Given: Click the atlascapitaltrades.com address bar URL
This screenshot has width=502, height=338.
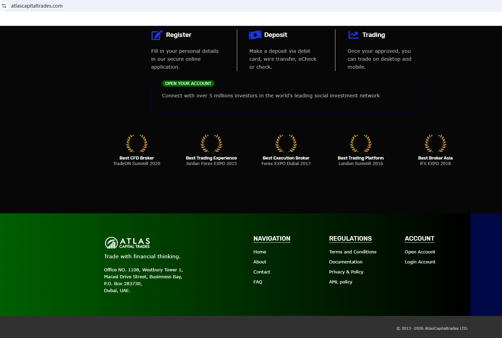Looking at the screenshot, I should click(x=37, y=6).
